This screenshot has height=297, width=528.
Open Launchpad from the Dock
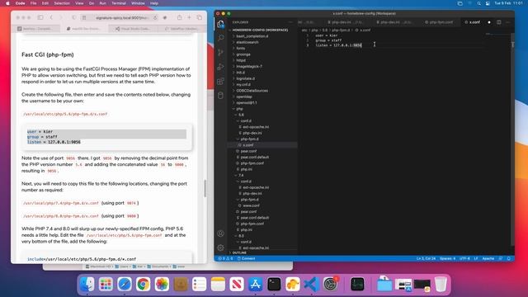[x=106, y=284]
